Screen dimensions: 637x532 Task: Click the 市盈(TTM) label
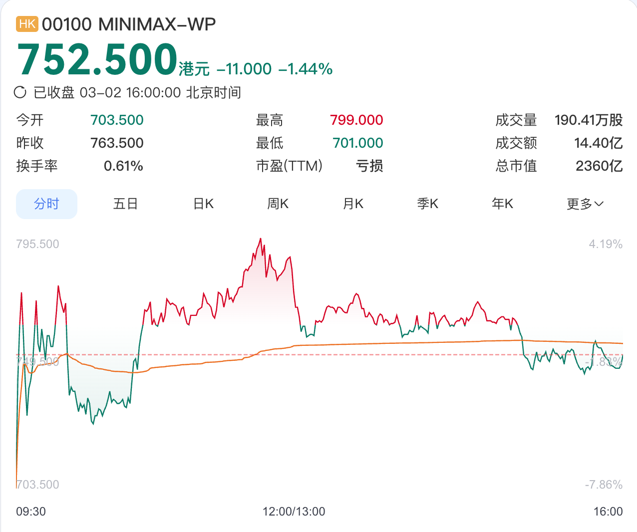(289, 166)
